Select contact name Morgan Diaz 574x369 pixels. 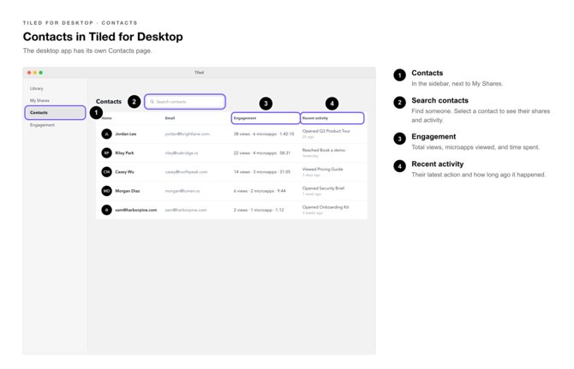pos(128,191)
